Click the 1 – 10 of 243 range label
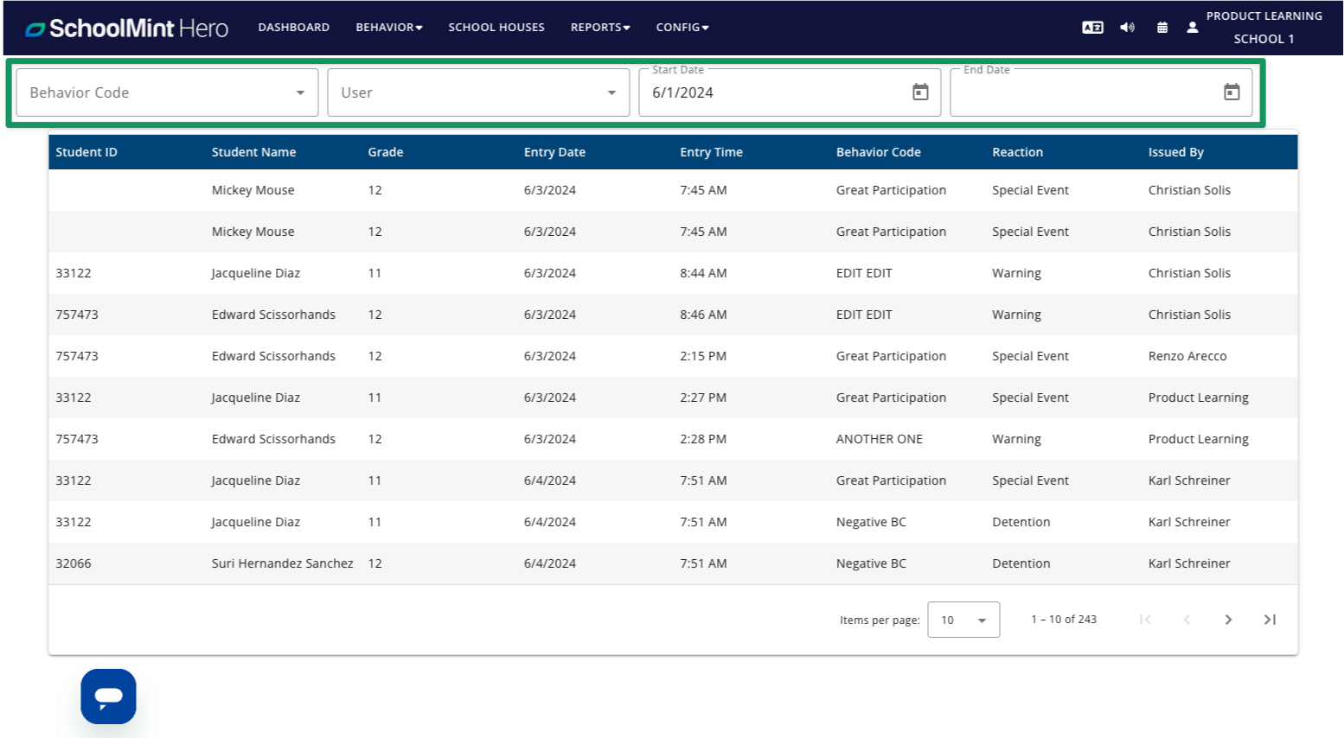 pyautogui.click(x=1064, y=620)
